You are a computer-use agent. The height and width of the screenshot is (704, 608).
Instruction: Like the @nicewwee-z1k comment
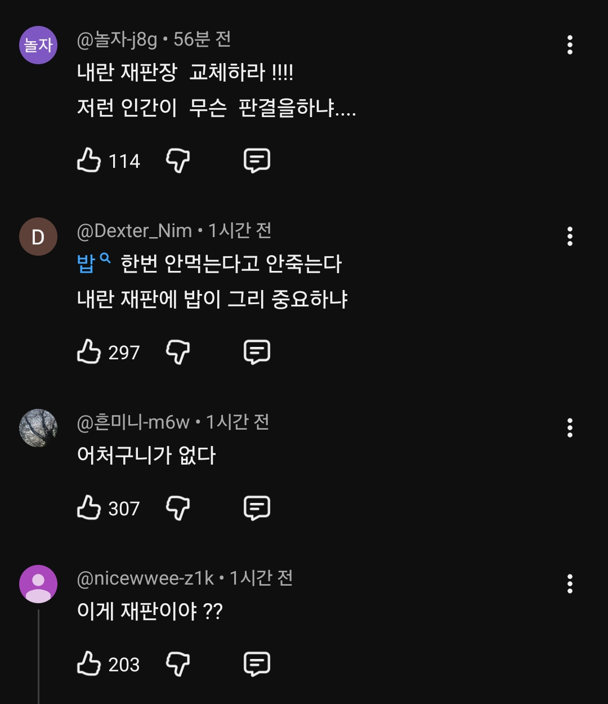89,664
